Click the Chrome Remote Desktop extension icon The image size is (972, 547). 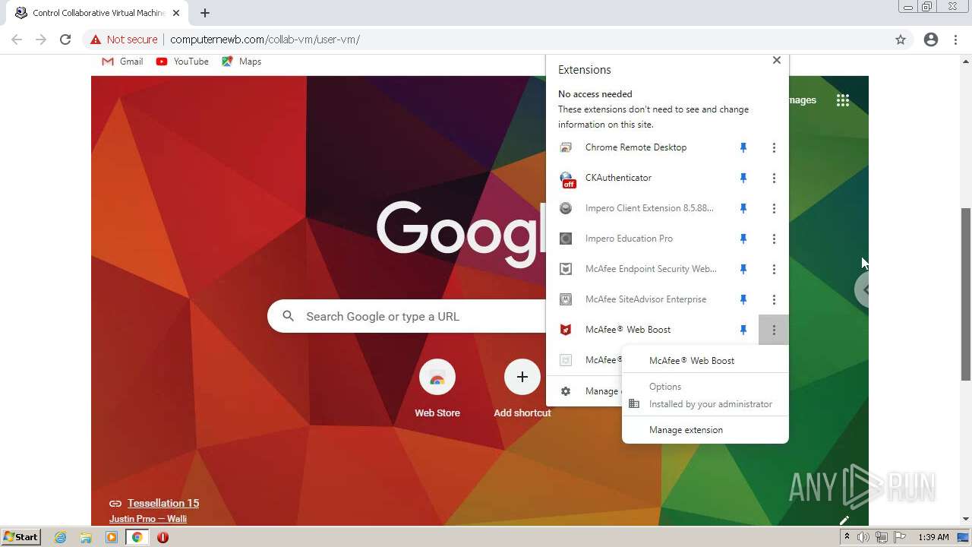[x=566, y=147]
